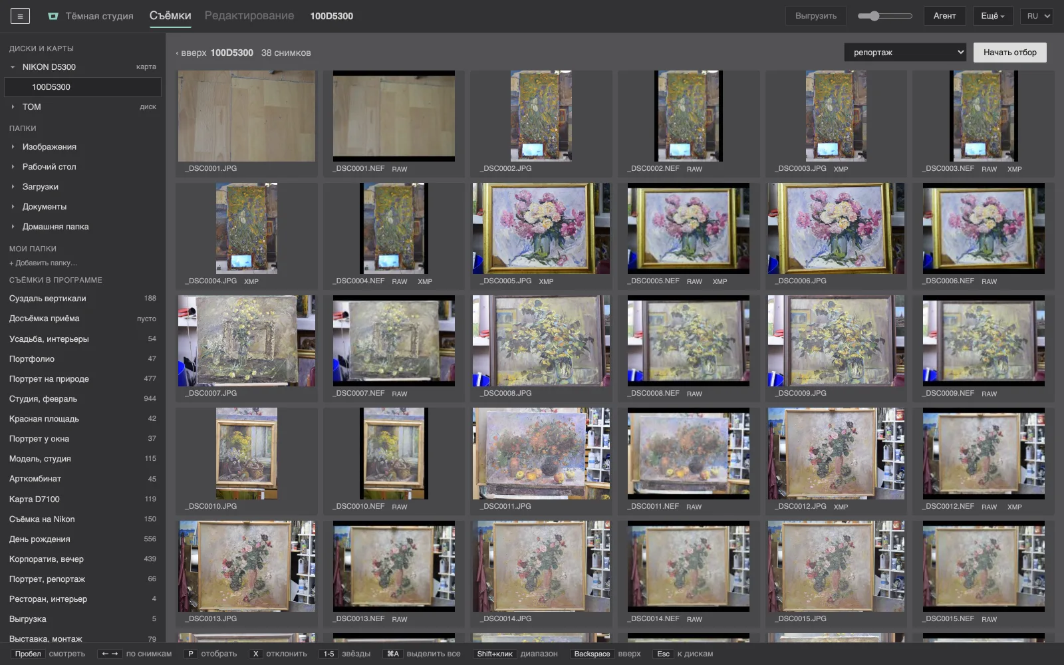The height and width of the screenshot is (665, 1064).
Task: Open the Модель, студия session
Action: (x=82, y=459)
